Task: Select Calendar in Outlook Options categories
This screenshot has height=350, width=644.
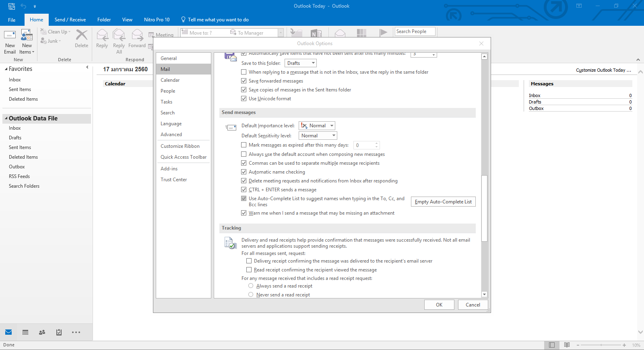Action: [x=183, y=80]
